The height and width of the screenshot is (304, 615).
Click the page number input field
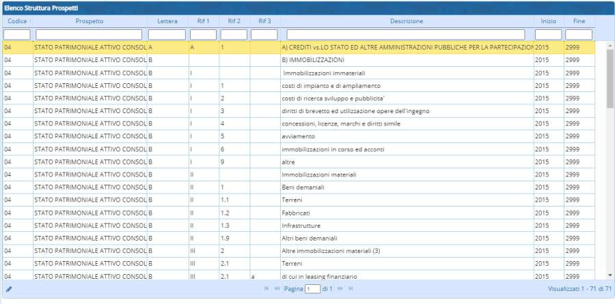[313, 289]
